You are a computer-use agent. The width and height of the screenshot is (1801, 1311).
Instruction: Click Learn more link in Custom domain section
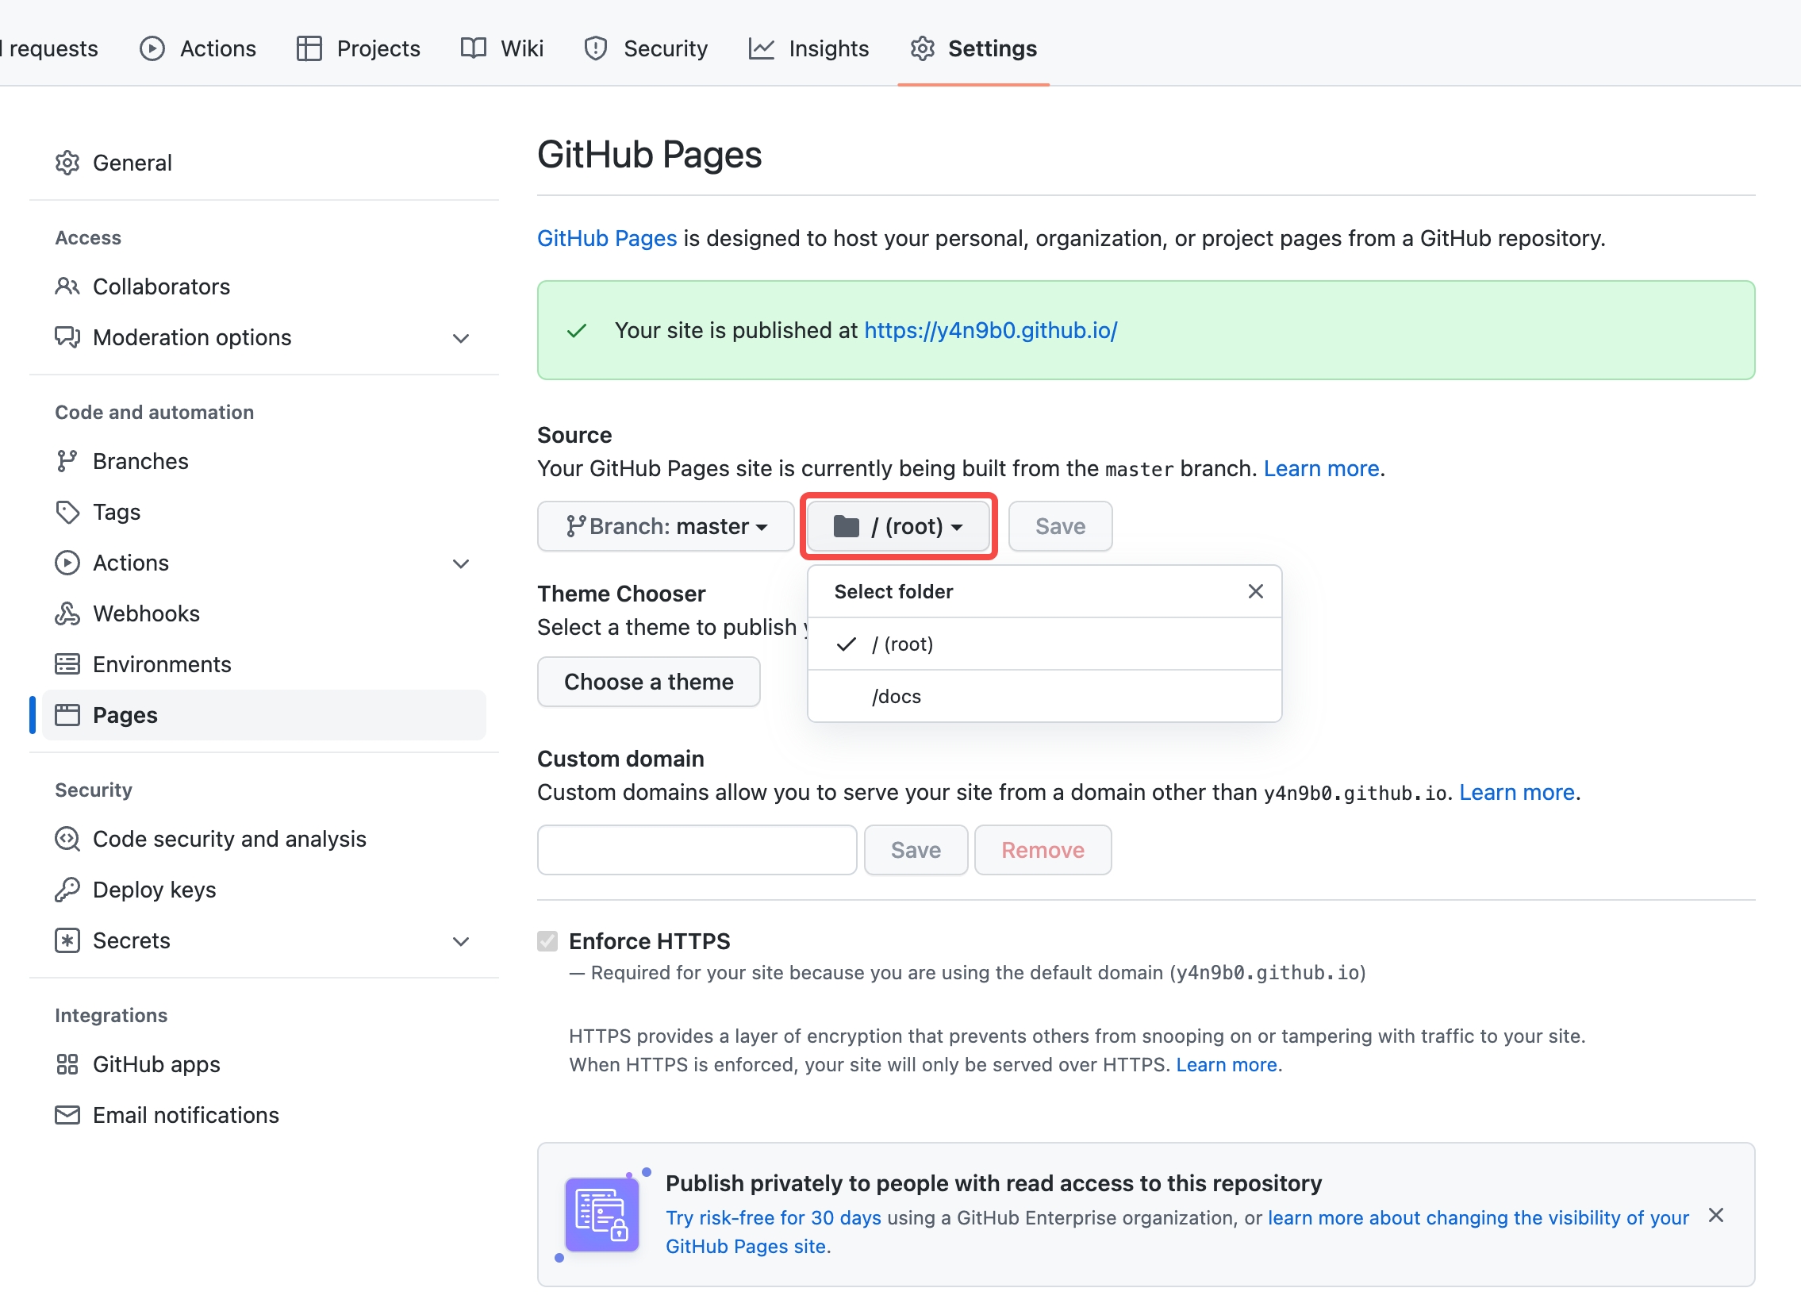coord(1517,793)
